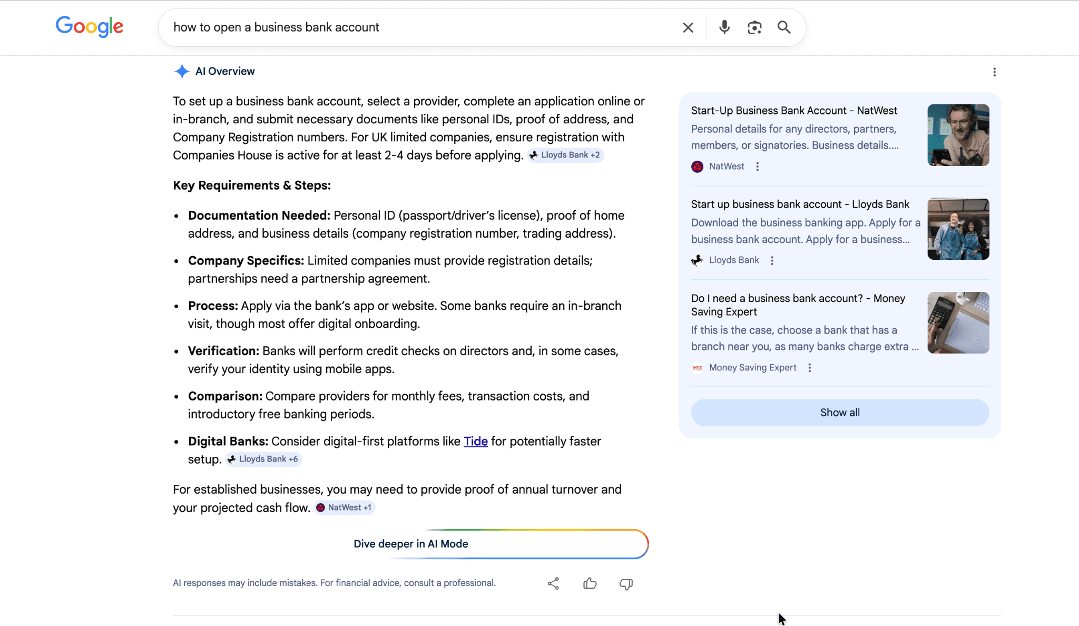
Task: Give a thumbs up to the AI response
Action: 590,583
